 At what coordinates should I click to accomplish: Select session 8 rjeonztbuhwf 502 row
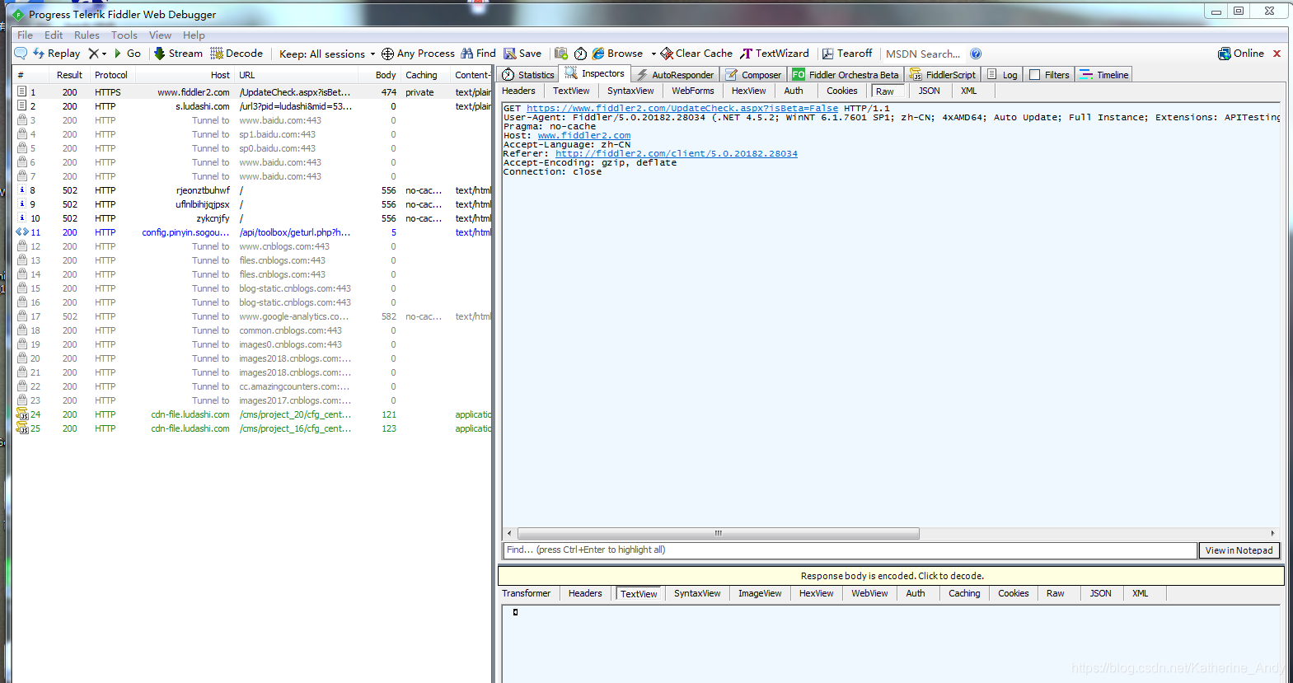coord(254,190)
